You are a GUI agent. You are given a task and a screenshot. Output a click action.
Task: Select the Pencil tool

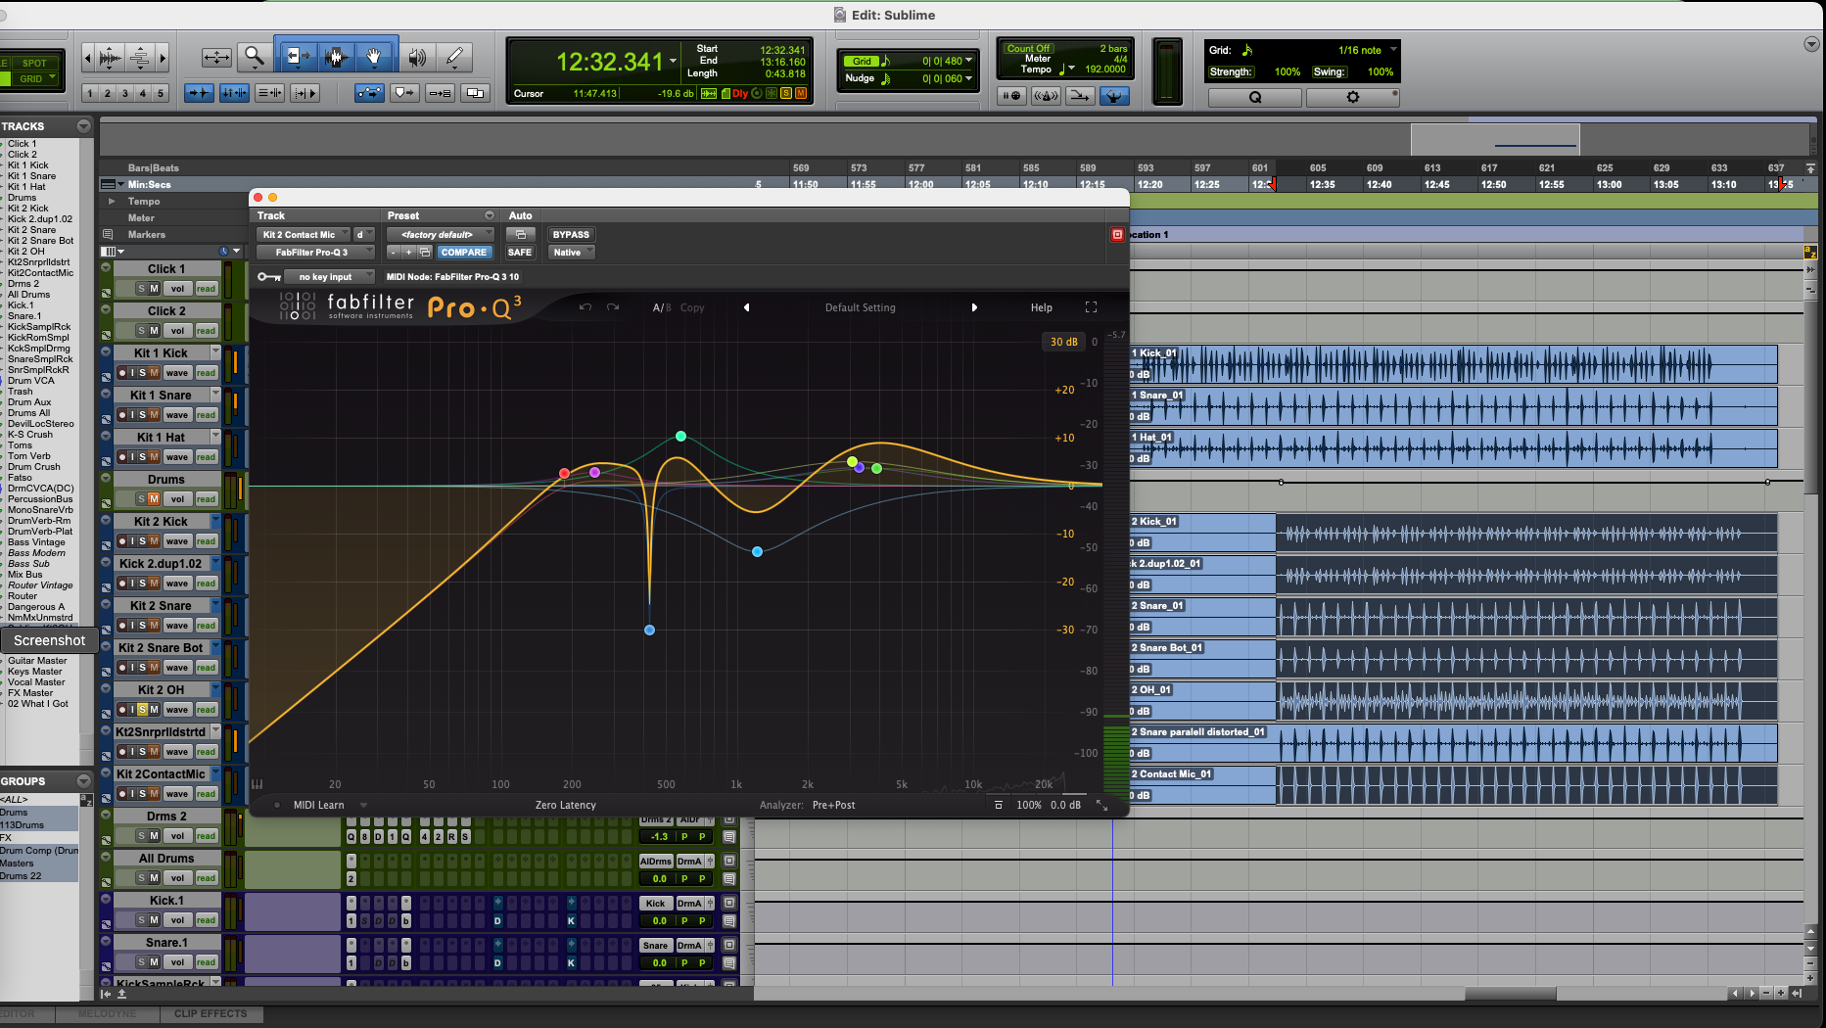(x=454, y=57)
